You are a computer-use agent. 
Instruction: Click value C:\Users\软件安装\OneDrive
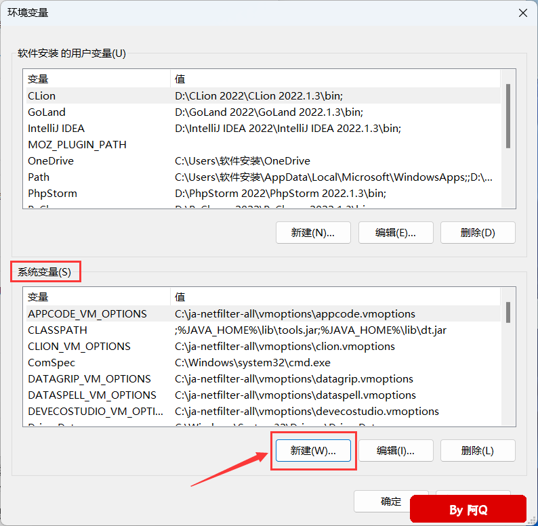point(243,161)
